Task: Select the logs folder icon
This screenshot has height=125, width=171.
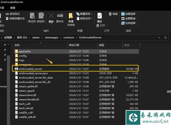Action: (x=16, y=60)
